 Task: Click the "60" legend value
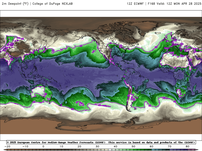coord(151,146)
